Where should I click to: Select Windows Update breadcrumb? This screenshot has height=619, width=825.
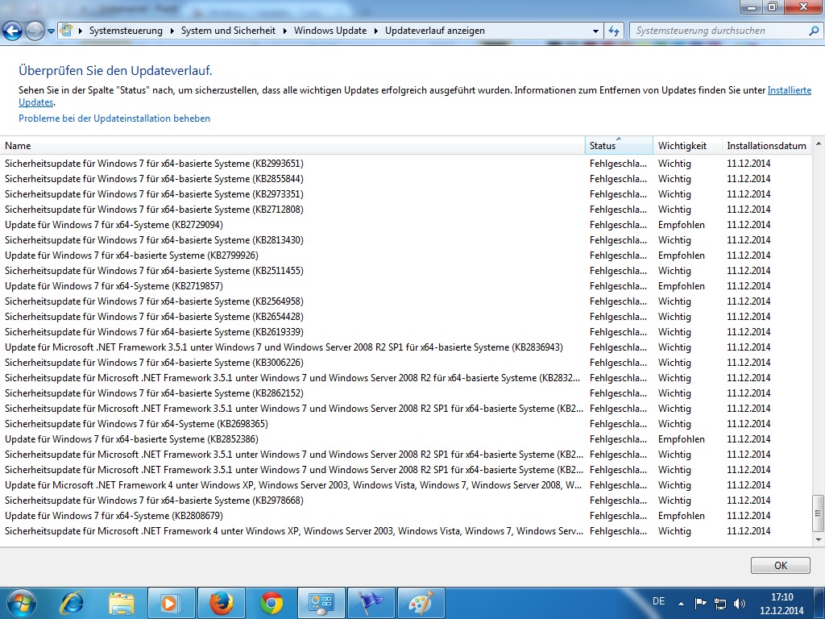coord(330,31)
